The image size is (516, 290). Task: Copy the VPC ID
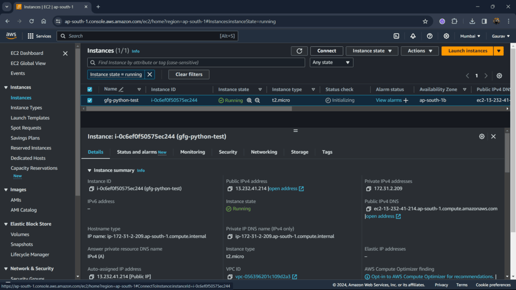(x=230, y=277)
